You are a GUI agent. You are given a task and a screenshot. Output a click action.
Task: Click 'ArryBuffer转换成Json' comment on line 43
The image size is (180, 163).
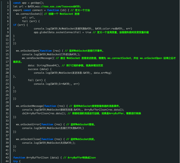82,158
